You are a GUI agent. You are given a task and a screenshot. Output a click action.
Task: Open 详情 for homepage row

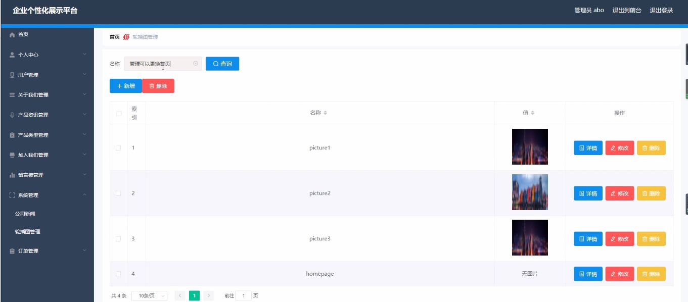588,274
